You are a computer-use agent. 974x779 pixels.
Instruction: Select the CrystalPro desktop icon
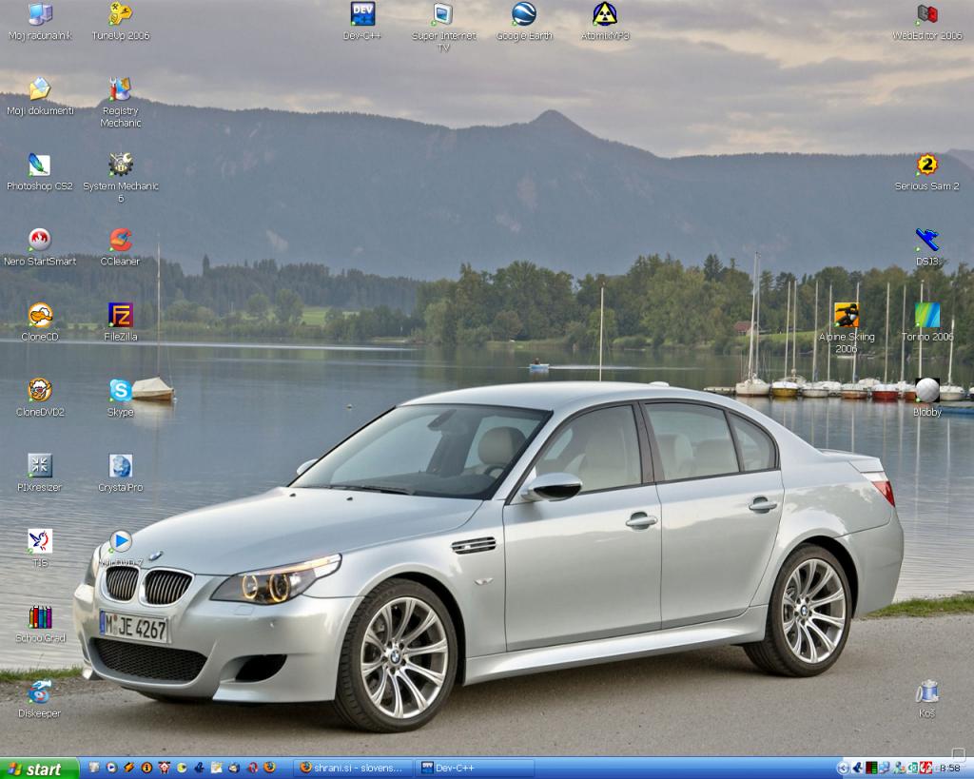[x=121, y=473]
